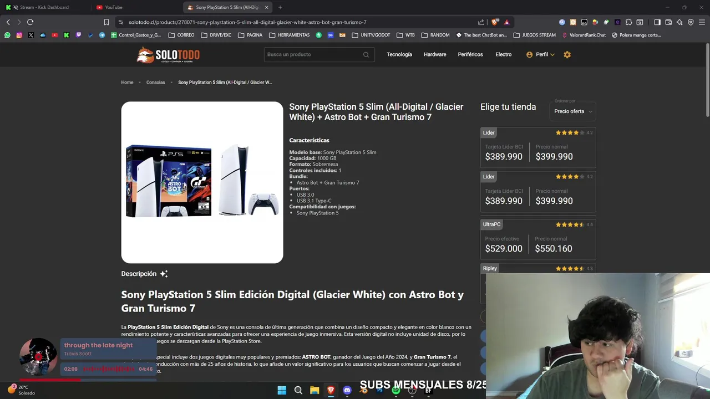Click the SoloTodo logo
Image resolution: width=710 pixels, height=399 pixels.
pyautogui.click(x=168, y=55)
